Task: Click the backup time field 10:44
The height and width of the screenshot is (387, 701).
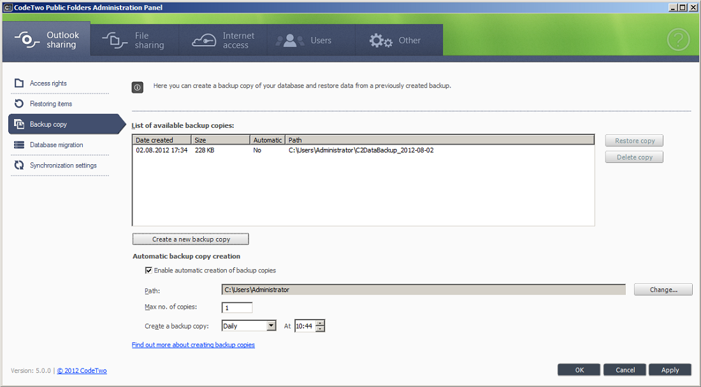Action: pyautogui.click(x=305, y=326)
